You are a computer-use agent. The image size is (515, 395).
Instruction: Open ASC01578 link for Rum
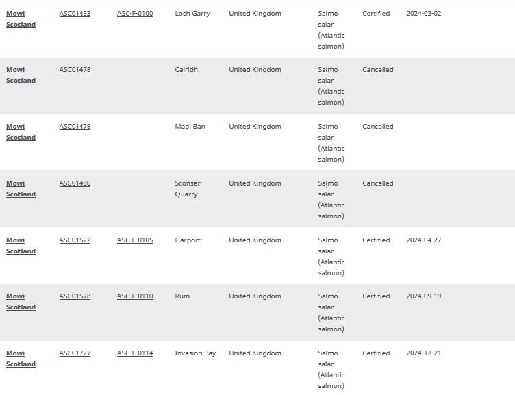[75, 296]
